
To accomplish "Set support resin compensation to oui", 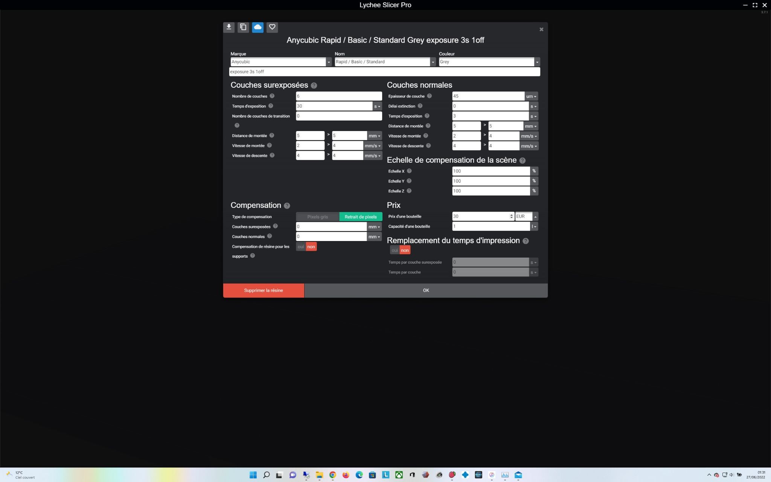I will tap(300, 247).
